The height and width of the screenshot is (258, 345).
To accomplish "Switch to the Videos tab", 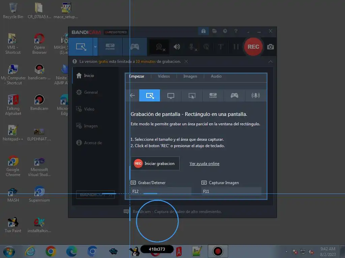I will tap(164, 76).
